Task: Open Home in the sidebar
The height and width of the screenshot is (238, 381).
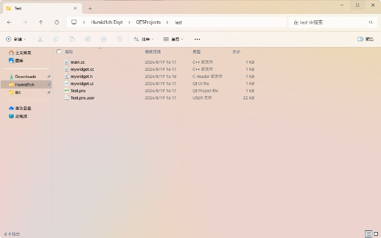Action: [x=23, y=52]
